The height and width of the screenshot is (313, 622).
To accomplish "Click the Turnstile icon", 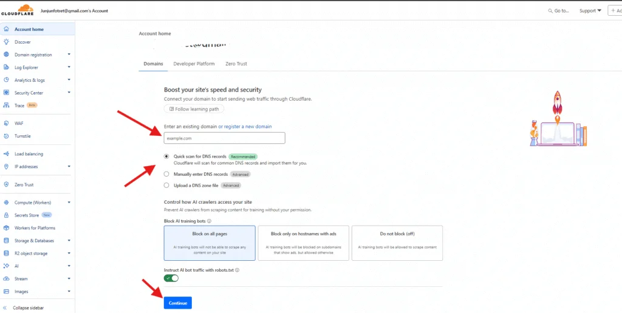I will coord(6,136).
